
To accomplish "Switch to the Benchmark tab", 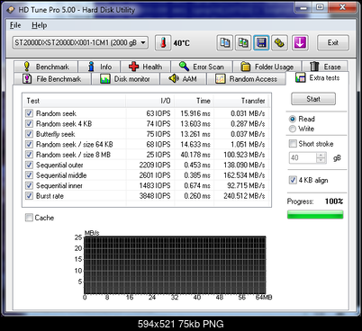I will pyautogui.click(x=46, y=67).
